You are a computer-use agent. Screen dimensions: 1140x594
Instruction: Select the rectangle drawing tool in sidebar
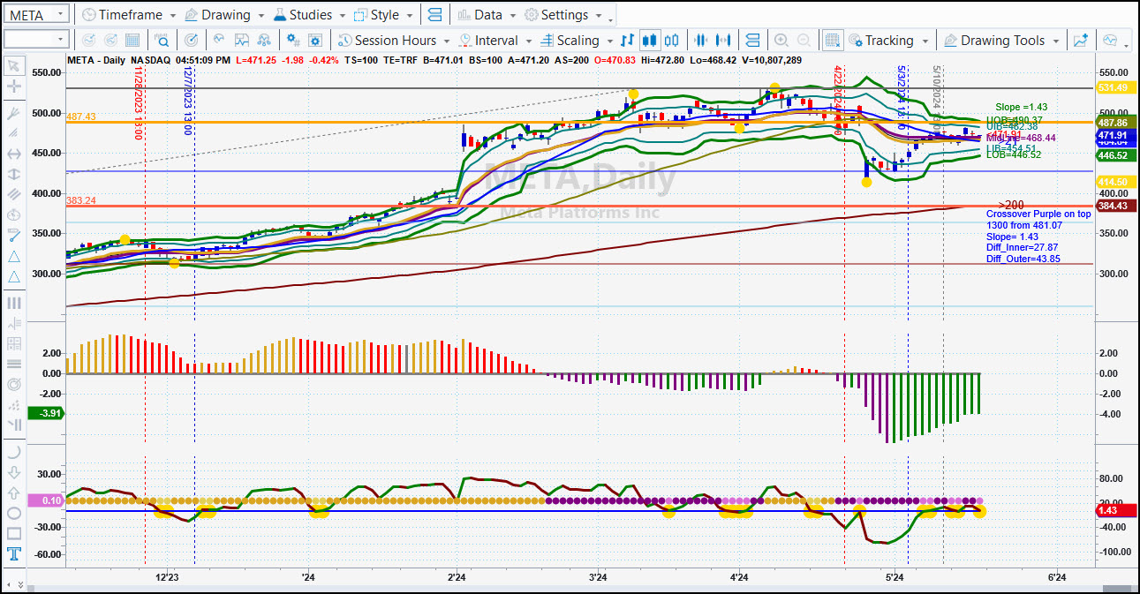(13, 533)
